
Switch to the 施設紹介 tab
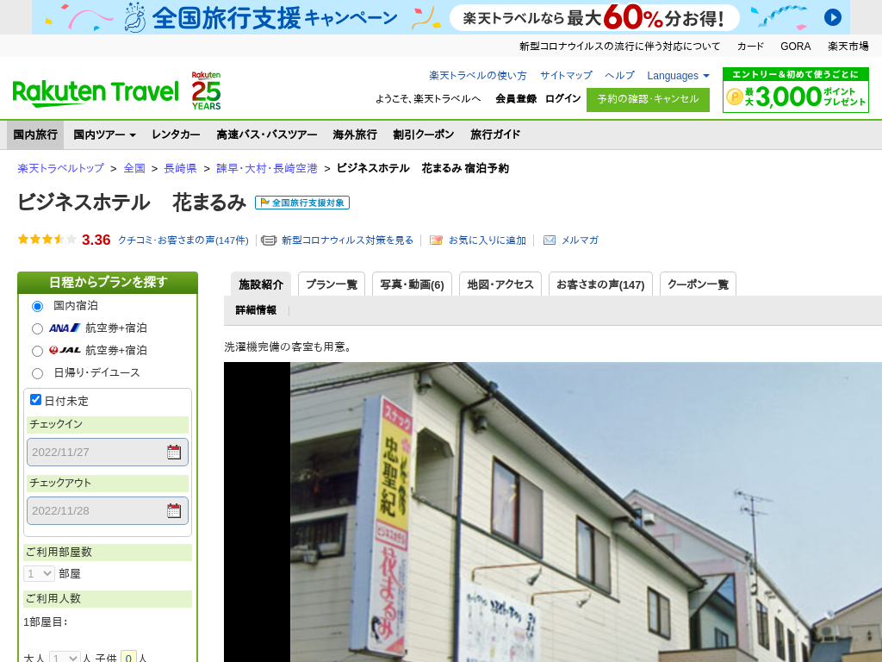(x=261, y=284)
